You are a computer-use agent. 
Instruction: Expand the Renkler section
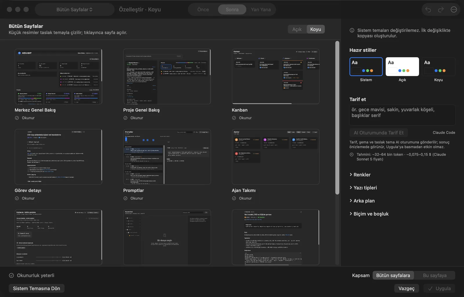coord(360,175)
